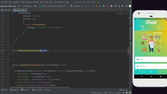The image size is (167, 94).
Task: Click the Password field in the emulator
Action: 151,66
